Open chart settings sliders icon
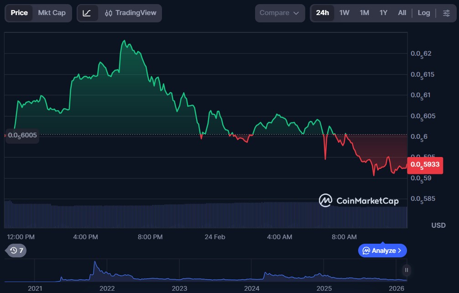Viewport: 459px width, 293px height. pos(446,13)
